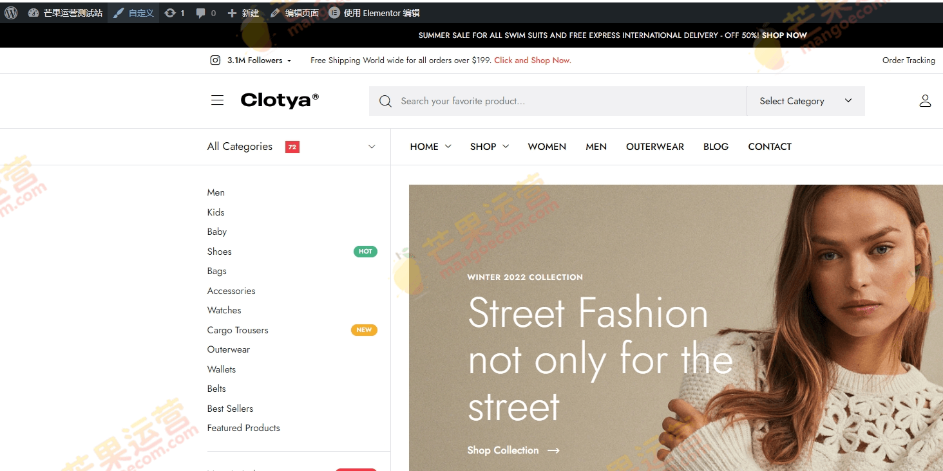Open the hamburger menu beside the Clotya logo
This screenshot has width=943, height=471.
[217, 100]
